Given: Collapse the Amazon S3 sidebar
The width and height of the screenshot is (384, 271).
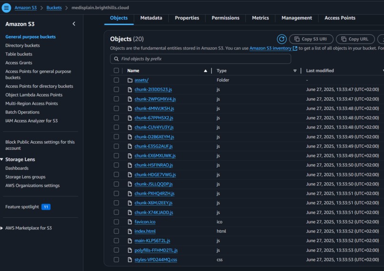Looking at the screenshot, I should click(x=74, y=24).
